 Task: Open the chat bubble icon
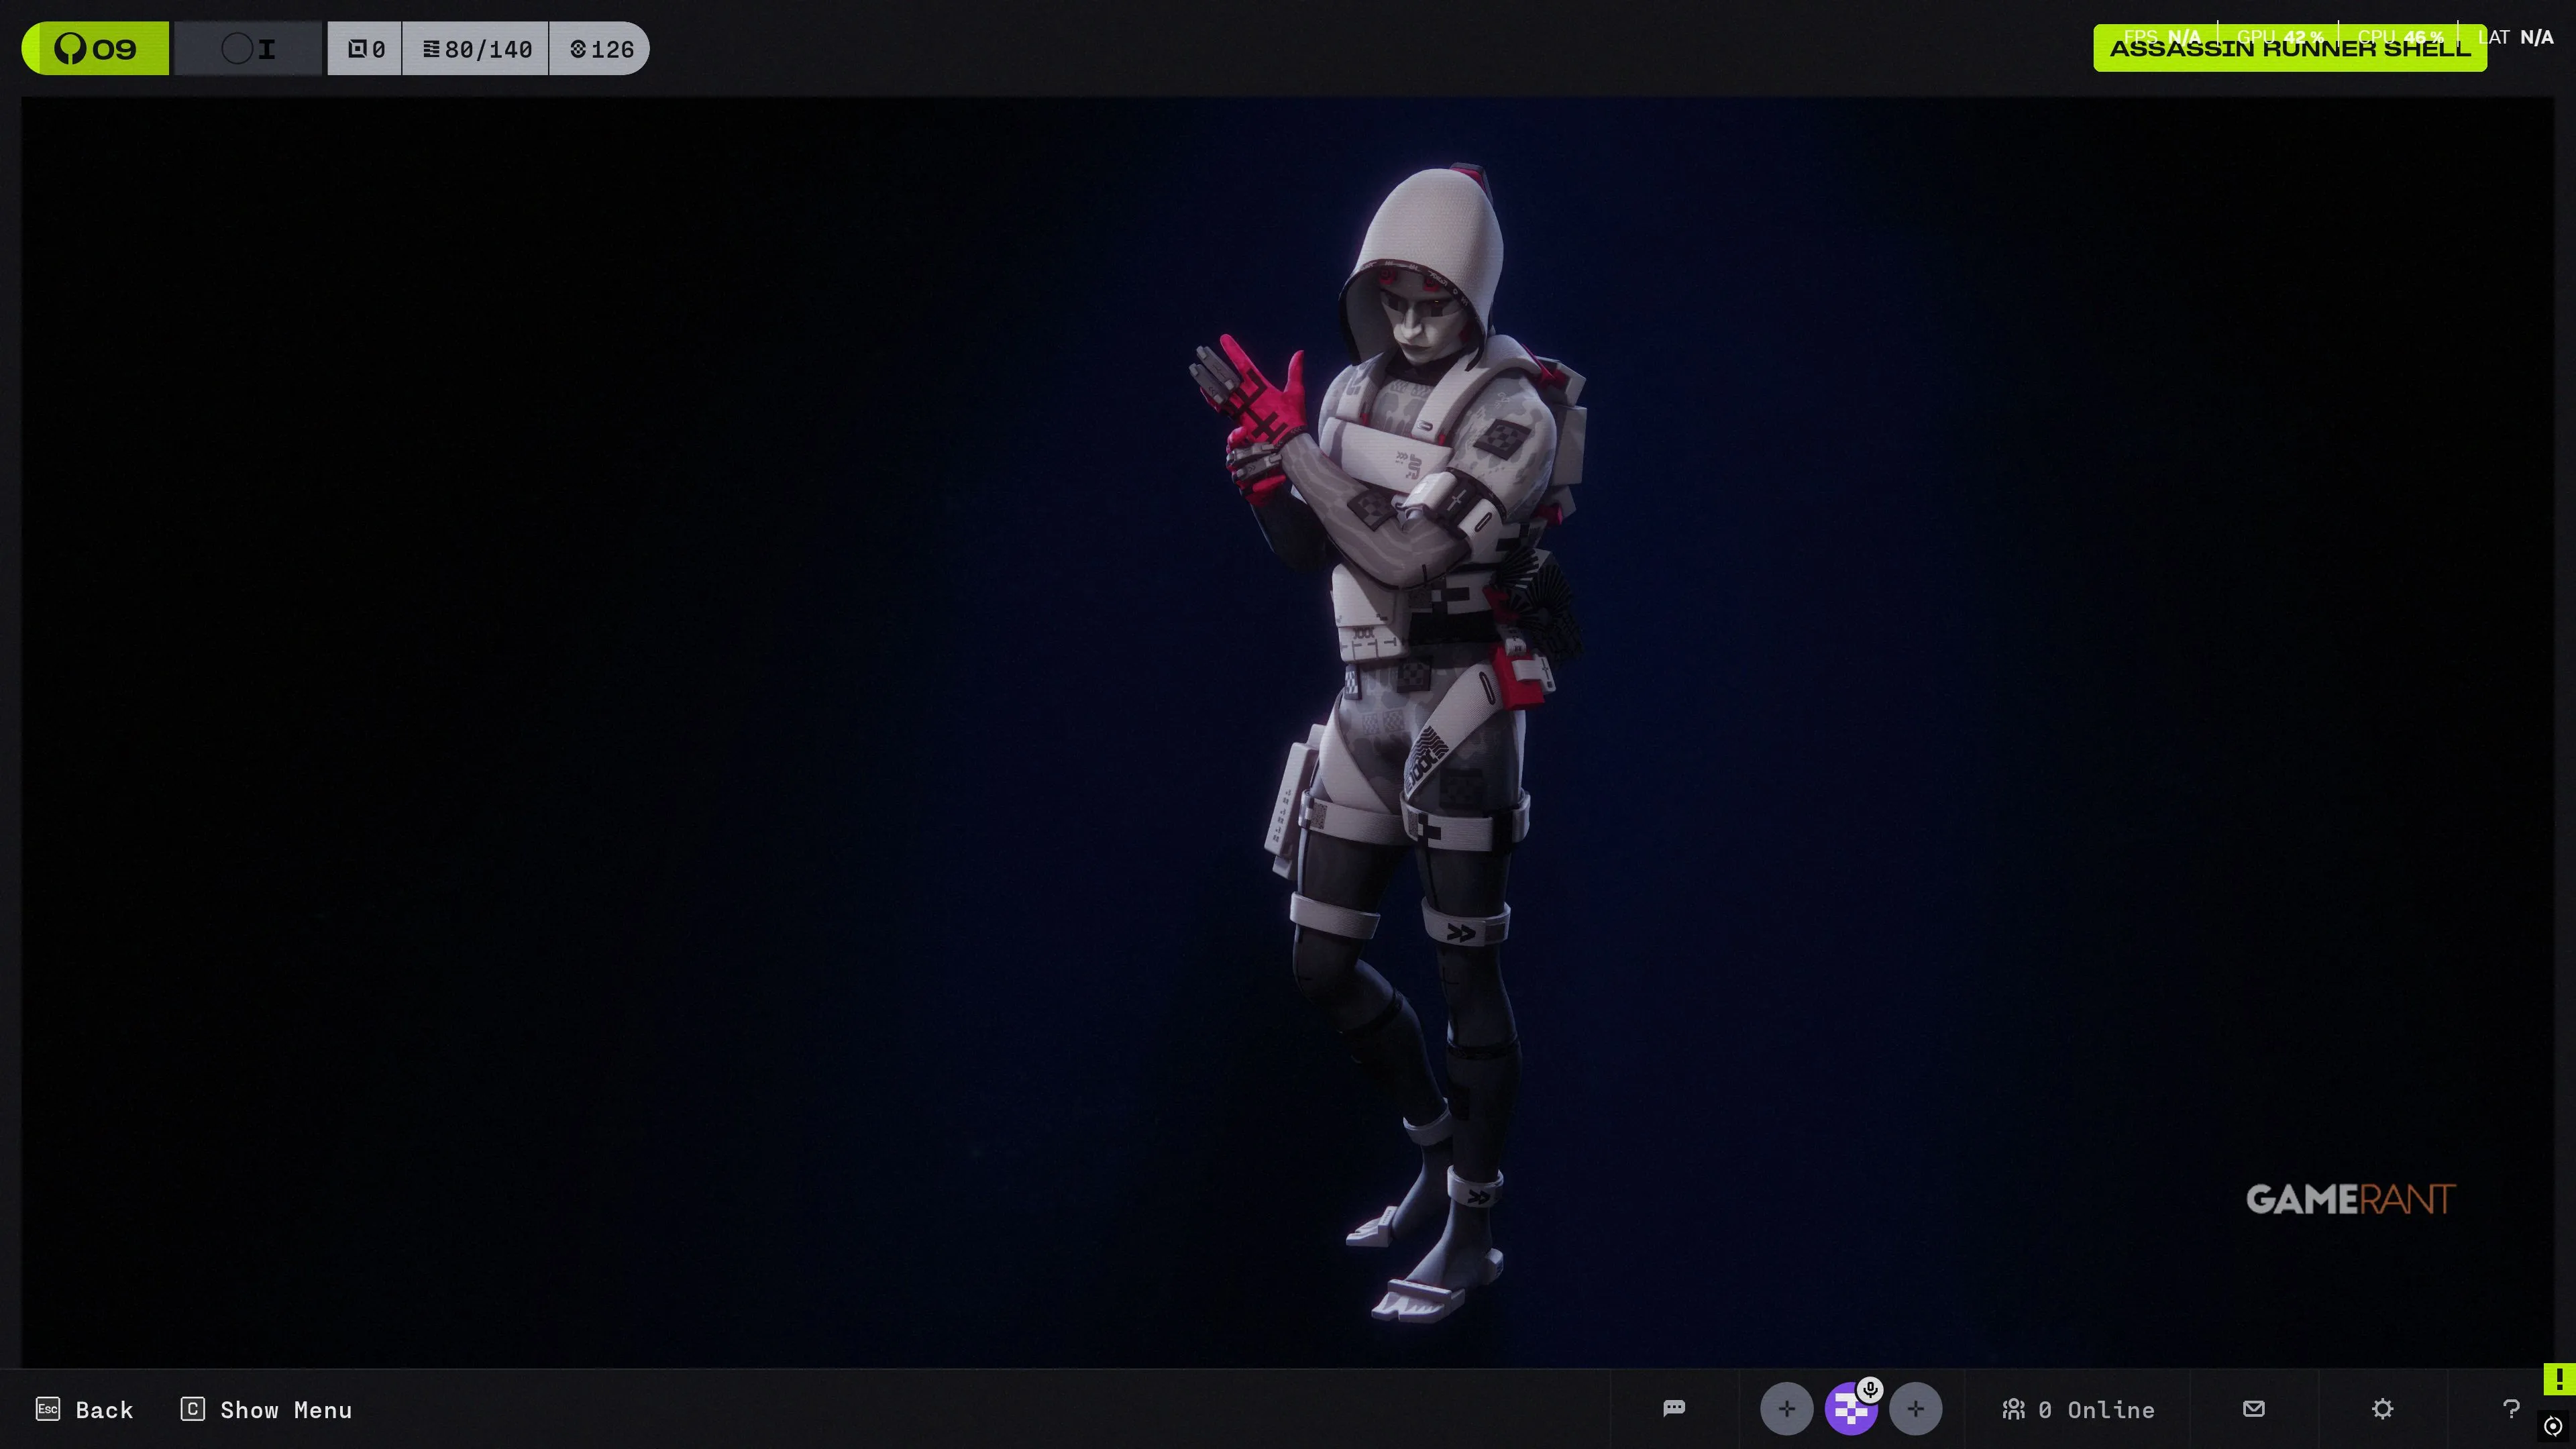pos(1674,1408)
